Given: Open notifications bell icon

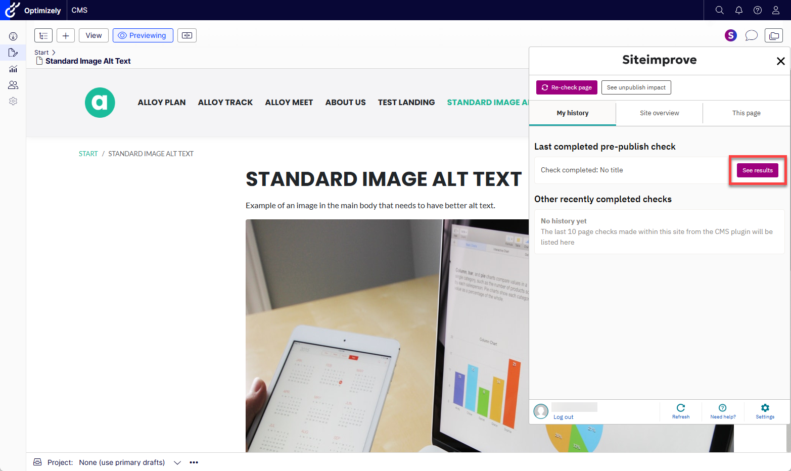Looking at the screenshot, I should pos(739,10).
